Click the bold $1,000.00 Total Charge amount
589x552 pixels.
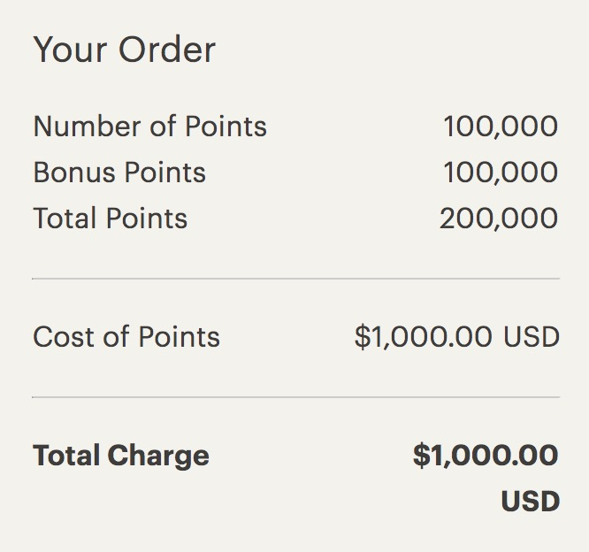click(486, 456)
